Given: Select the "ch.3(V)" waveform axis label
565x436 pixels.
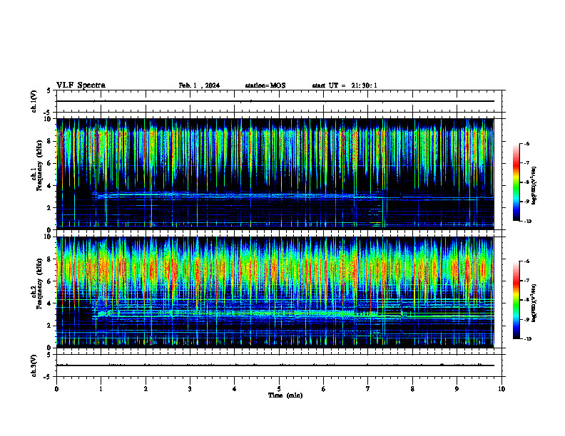Looking at the screenshot, I should point(34,365).
